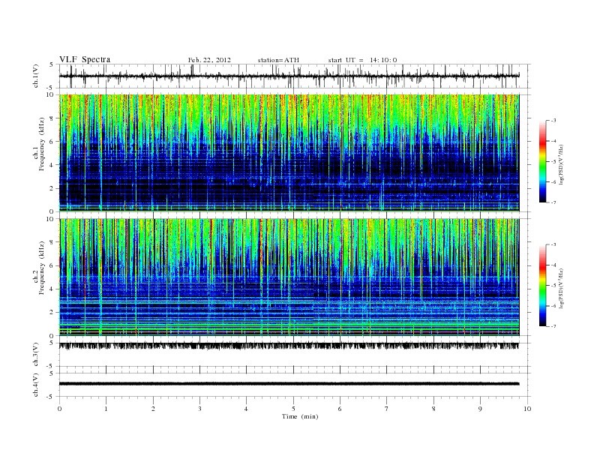
Task: Select the "start UT = 14:10:0" header text
Action: pos(362,60)
